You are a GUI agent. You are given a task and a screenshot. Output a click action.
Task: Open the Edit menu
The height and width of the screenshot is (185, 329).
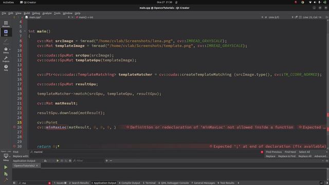11,13
